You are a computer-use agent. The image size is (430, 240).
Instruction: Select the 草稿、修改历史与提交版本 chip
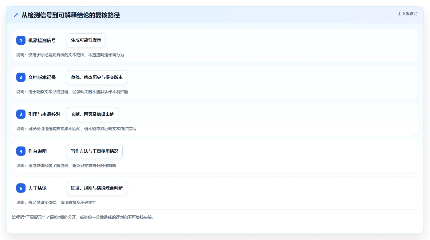point(97,77)
